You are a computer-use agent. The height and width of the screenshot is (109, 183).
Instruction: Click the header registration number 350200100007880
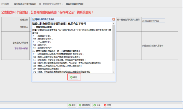point(75,4)
